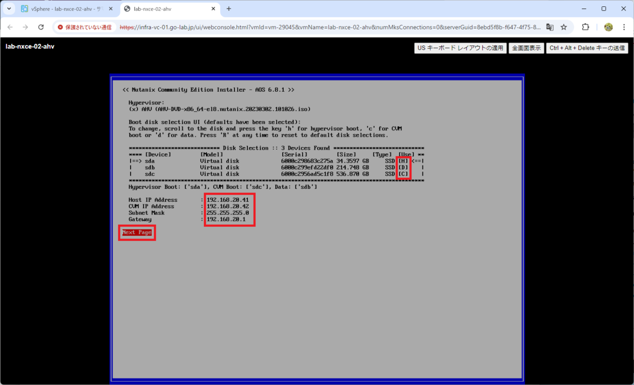Go back in browser history

pos(11,27)
